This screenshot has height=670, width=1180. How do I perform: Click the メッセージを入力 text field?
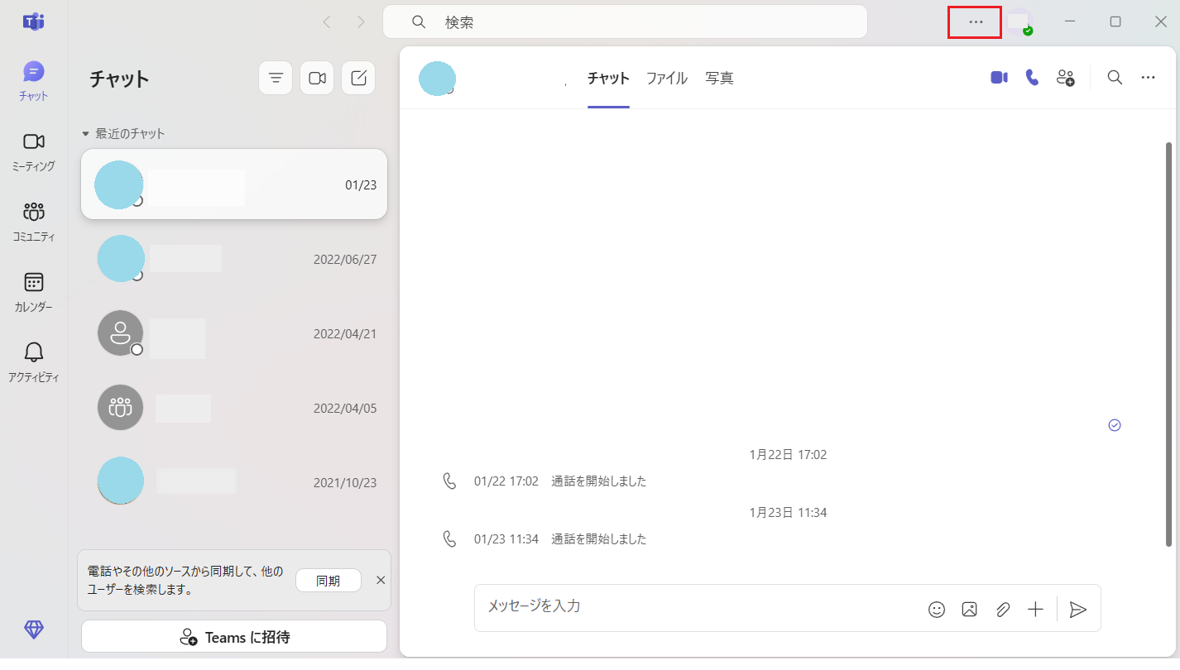(695, 607)
